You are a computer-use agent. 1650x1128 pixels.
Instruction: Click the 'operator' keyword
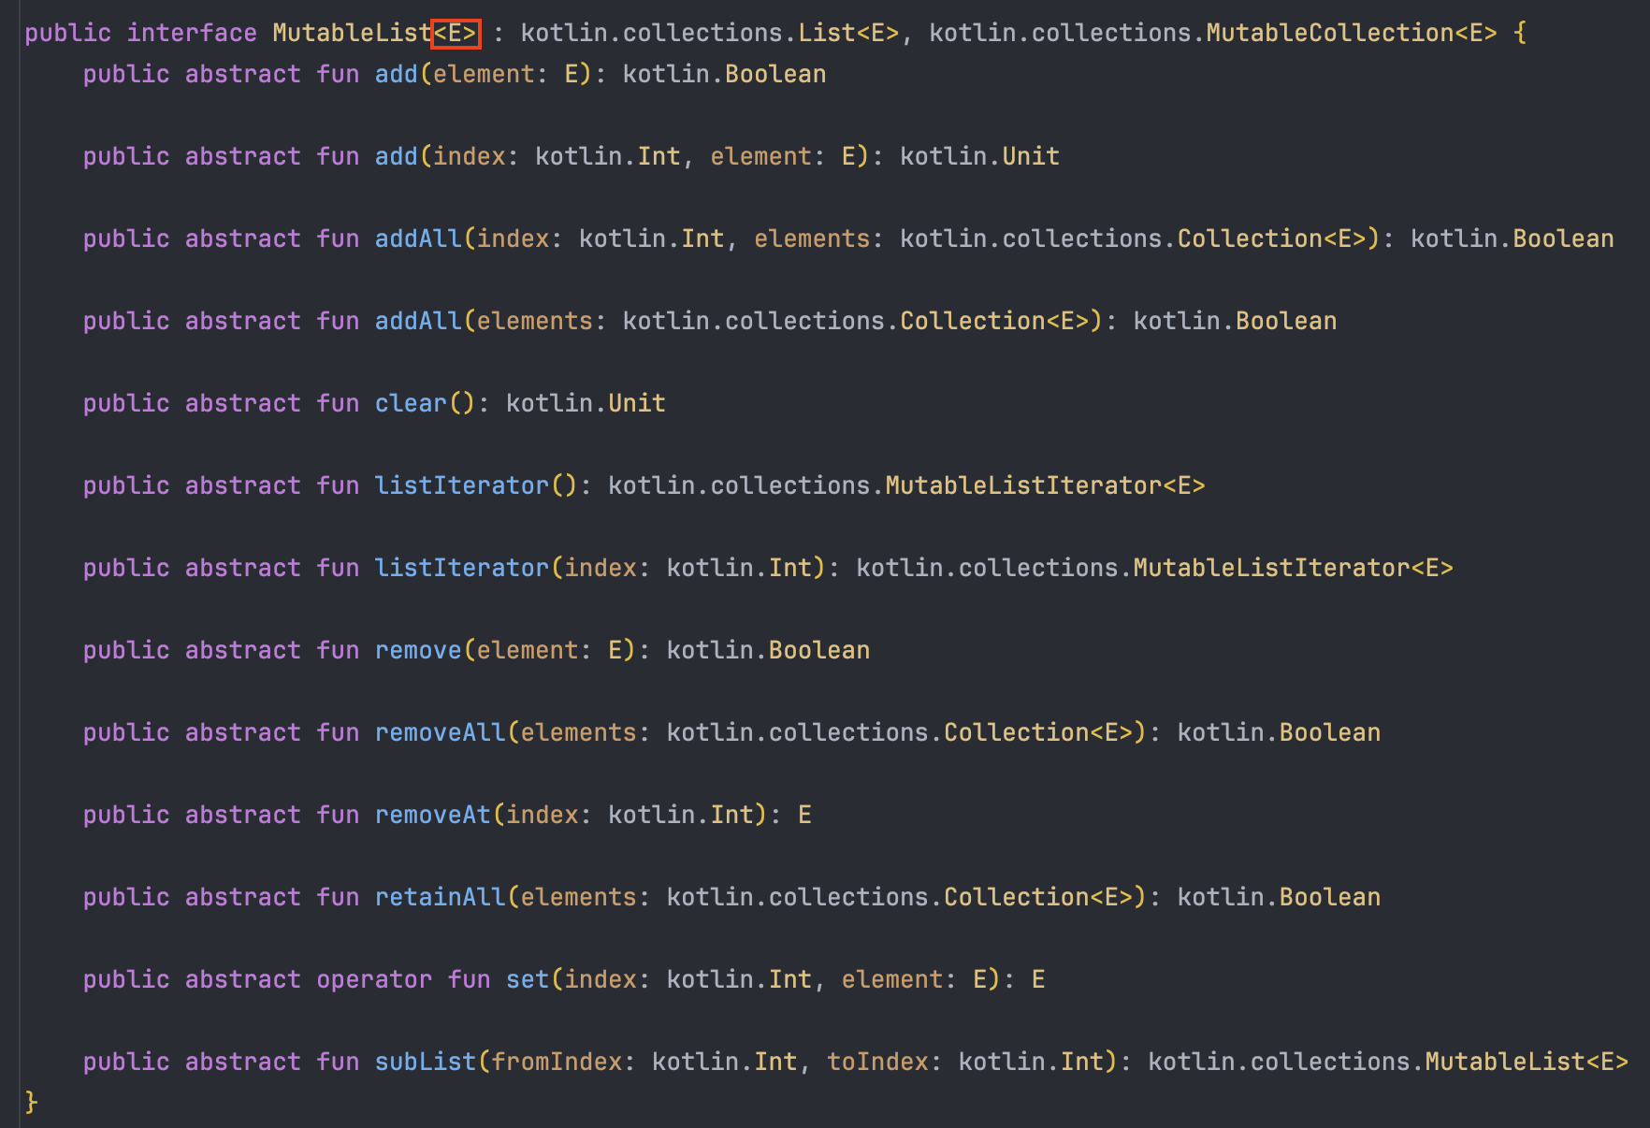(374, 979)
